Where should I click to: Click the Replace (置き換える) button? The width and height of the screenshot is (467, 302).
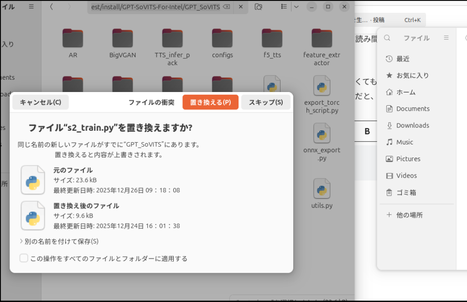coord(210,102)
